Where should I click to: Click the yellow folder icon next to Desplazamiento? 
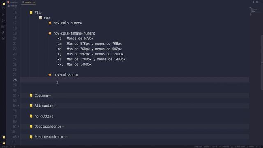[x=31, y=126]
